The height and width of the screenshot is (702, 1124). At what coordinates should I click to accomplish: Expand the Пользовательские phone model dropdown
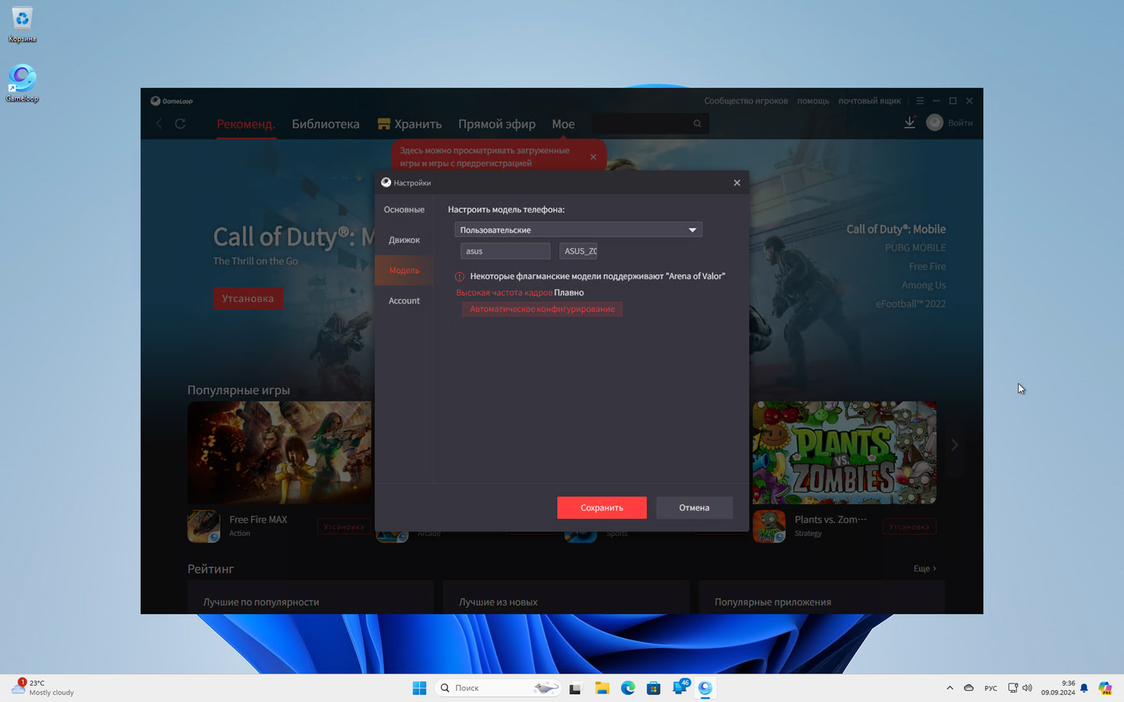(x=578, y=230)
